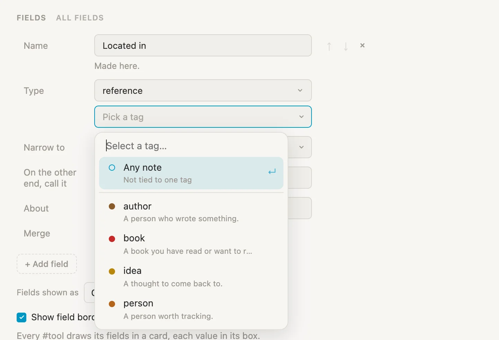
Task: Switch to the Fields tab
Action: click(31, 18)
